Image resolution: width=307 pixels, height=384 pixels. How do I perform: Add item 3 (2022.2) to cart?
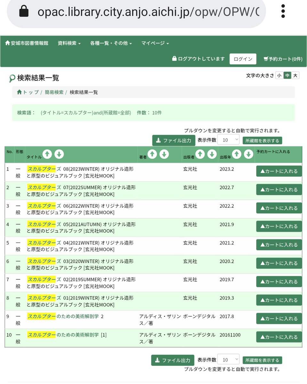click(x=279, y=208)
